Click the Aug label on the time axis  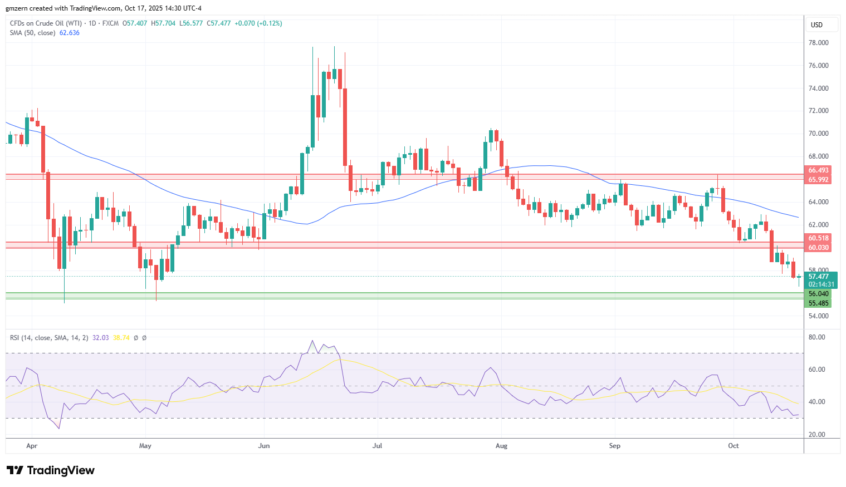pos(501,446)
